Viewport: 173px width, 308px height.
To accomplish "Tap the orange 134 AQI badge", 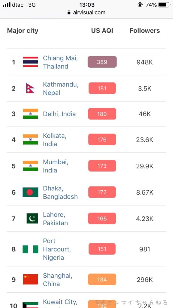I will click(102, 279).
